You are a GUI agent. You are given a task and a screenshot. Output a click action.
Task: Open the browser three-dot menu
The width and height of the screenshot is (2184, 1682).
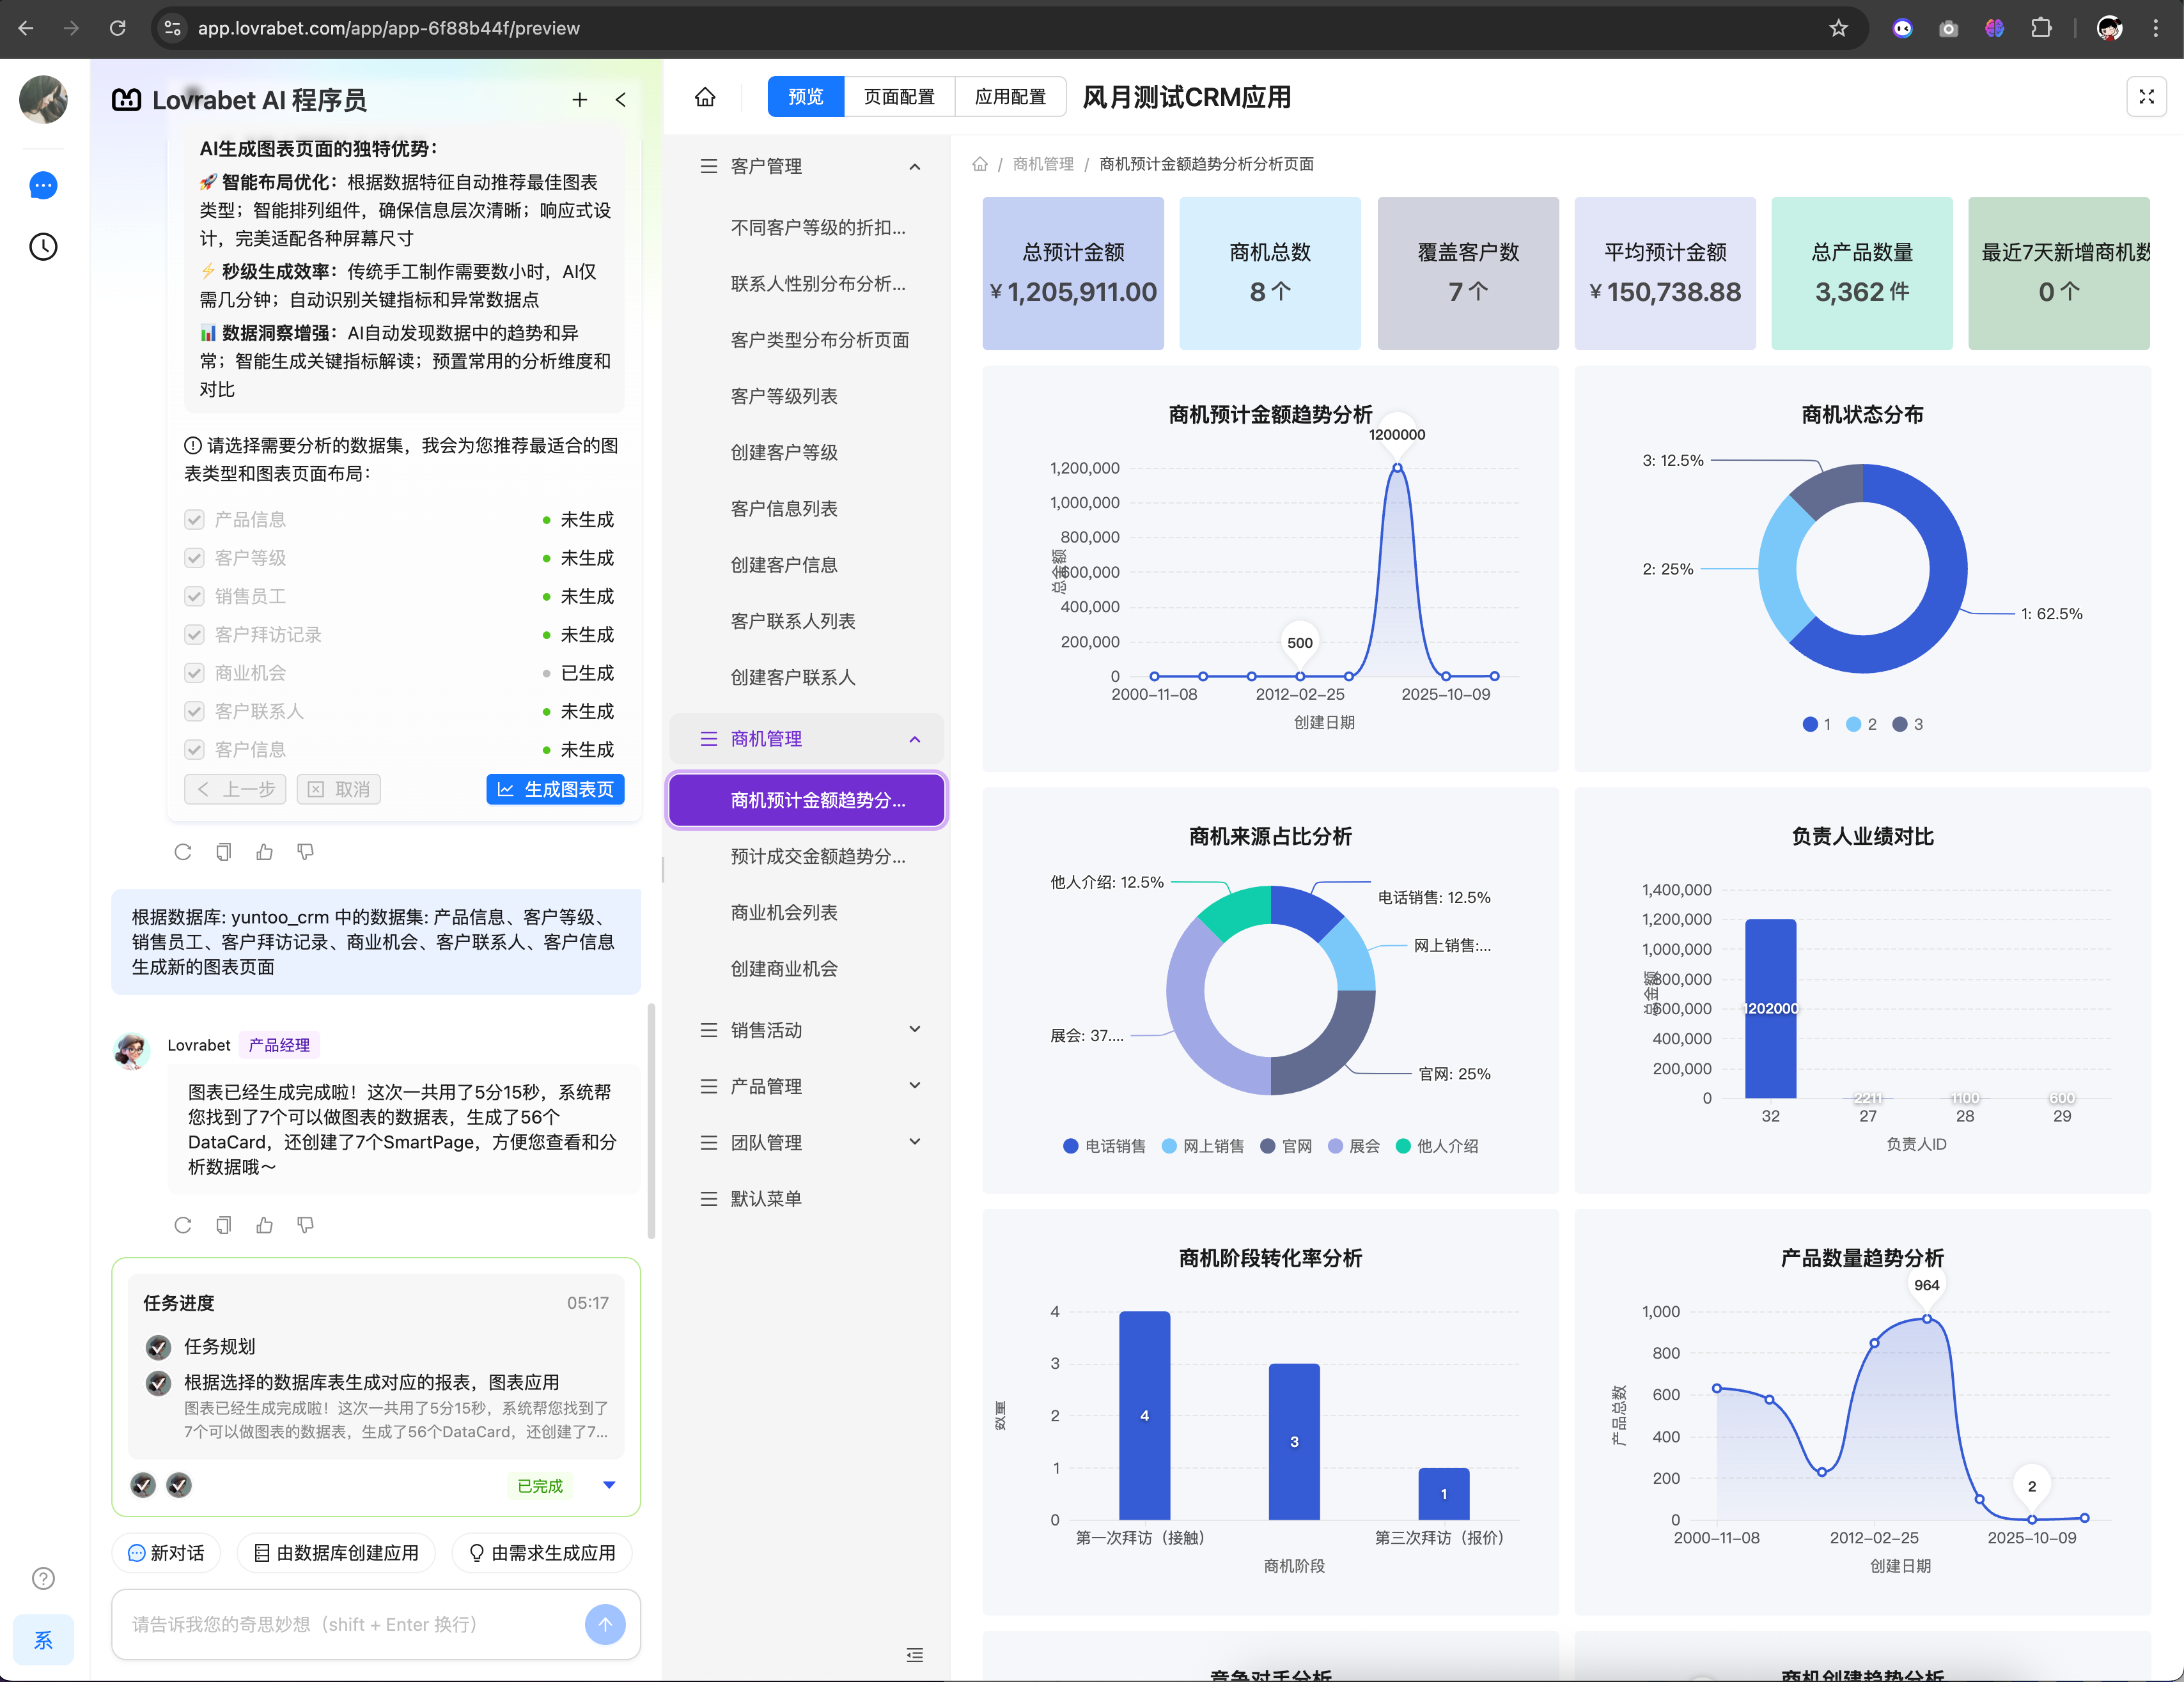click(2155, 28)
